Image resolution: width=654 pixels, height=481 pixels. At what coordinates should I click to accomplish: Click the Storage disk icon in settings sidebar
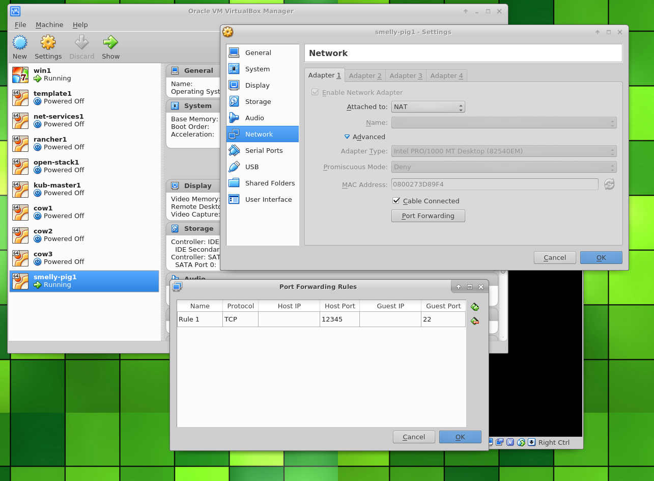click(x=234, y=101)
